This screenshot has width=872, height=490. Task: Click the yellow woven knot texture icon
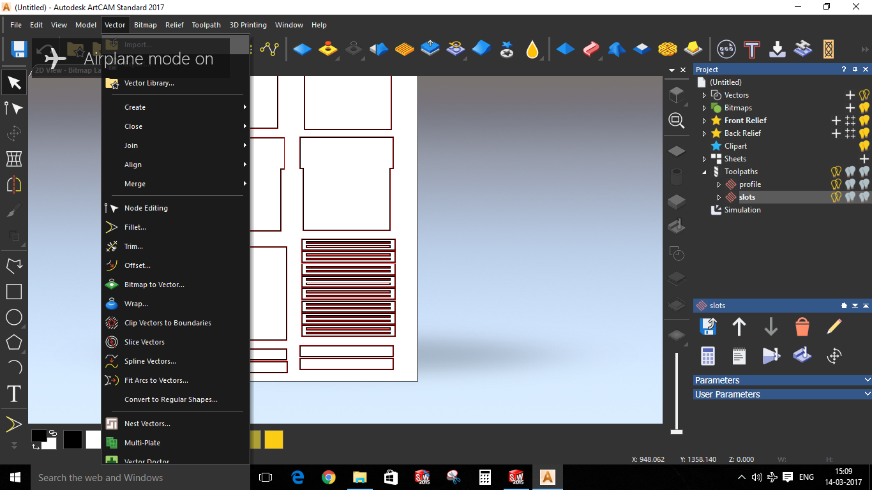click(x=668, y=49)
